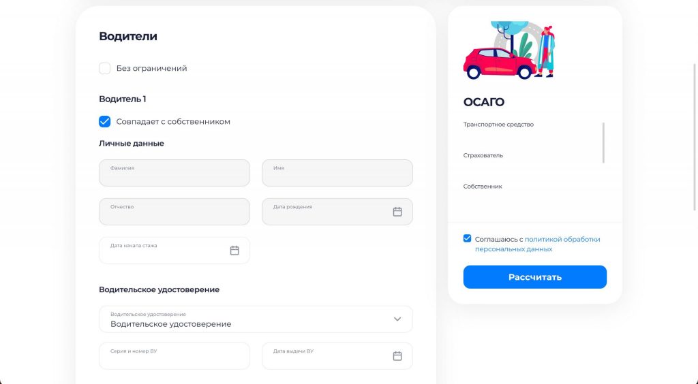Click the dropdown chevron arrow
Image resolution: width=698 pixels, height=384 pixels.
397,319
